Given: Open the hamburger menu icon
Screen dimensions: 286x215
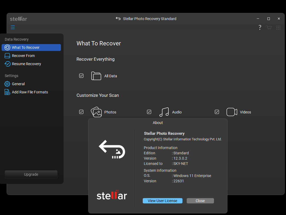Looking at the screenshot, I should (13, 27).
